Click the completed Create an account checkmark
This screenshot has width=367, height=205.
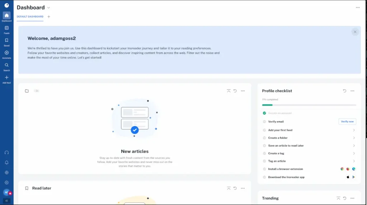coord(264,113)
